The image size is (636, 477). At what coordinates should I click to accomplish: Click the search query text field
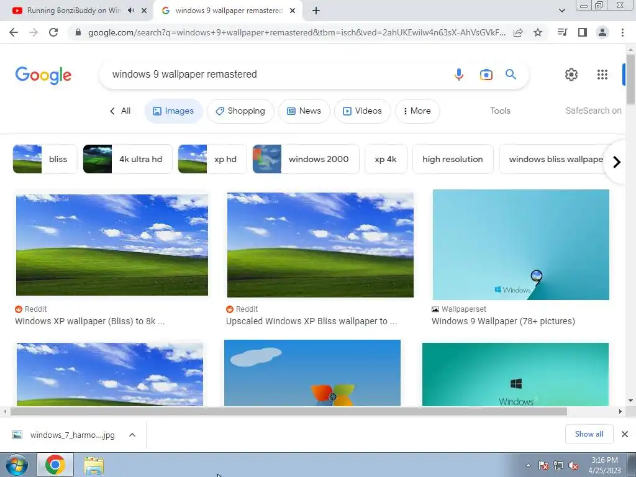coord(276,75)
